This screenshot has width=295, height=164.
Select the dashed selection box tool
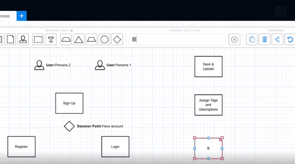pyautogui.click(x=38, y=39)
